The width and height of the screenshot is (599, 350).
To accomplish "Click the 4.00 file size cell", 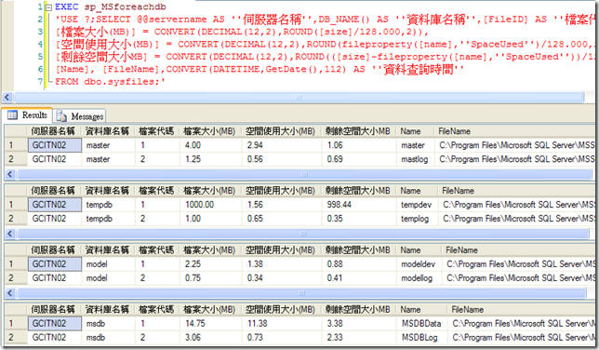I will (211, 145).
